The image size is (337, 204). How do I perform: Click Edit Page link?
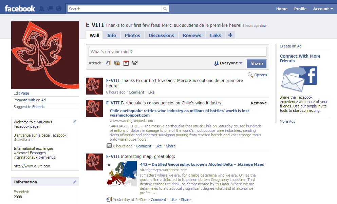pos(21,93)
